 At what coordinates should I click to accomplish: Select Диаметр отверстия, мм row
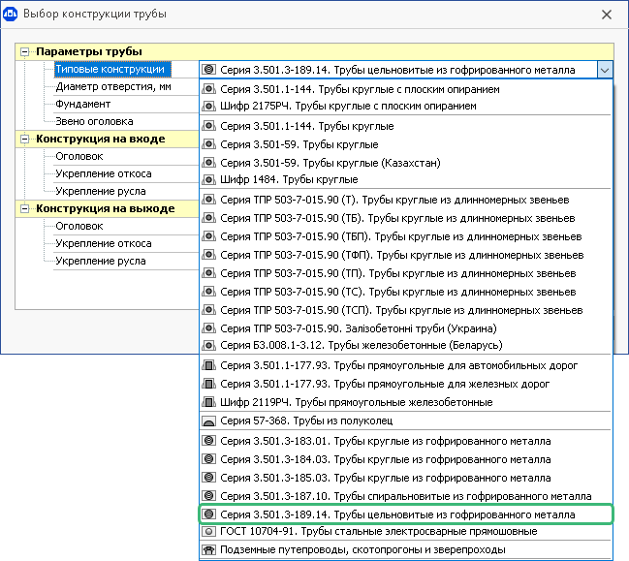point(113,86)
